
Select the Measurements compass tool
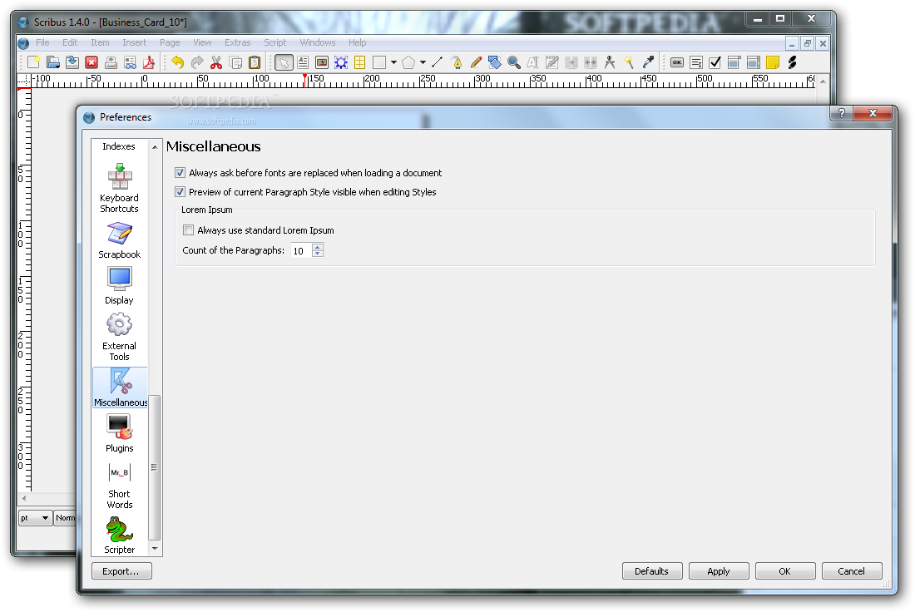tap(610, 62)
